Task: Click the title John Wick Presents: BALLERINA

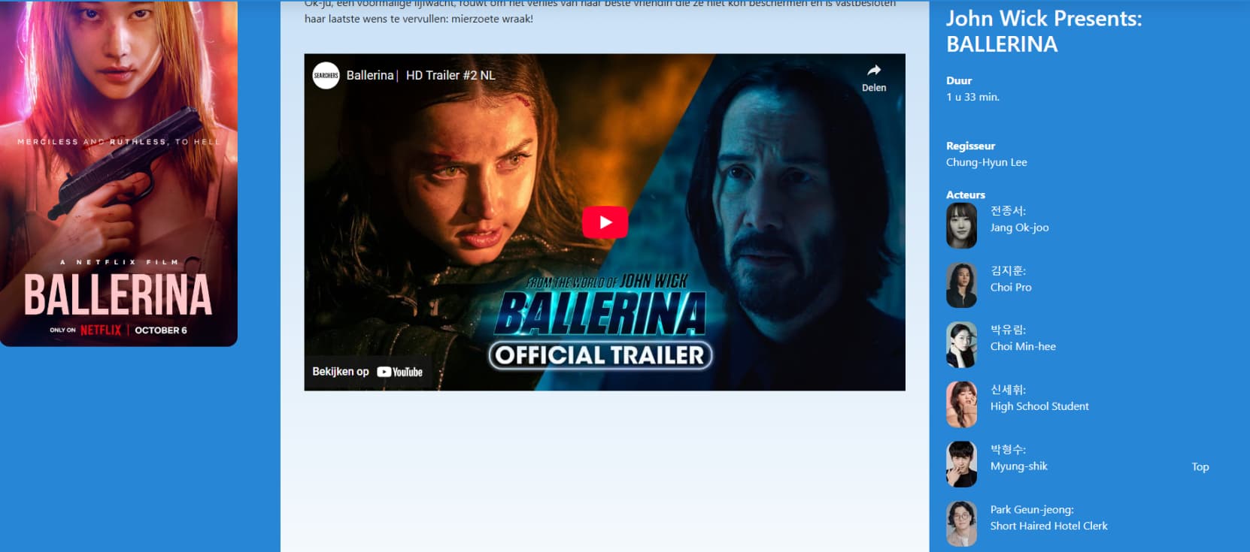Action: (x=1044, y=31)
